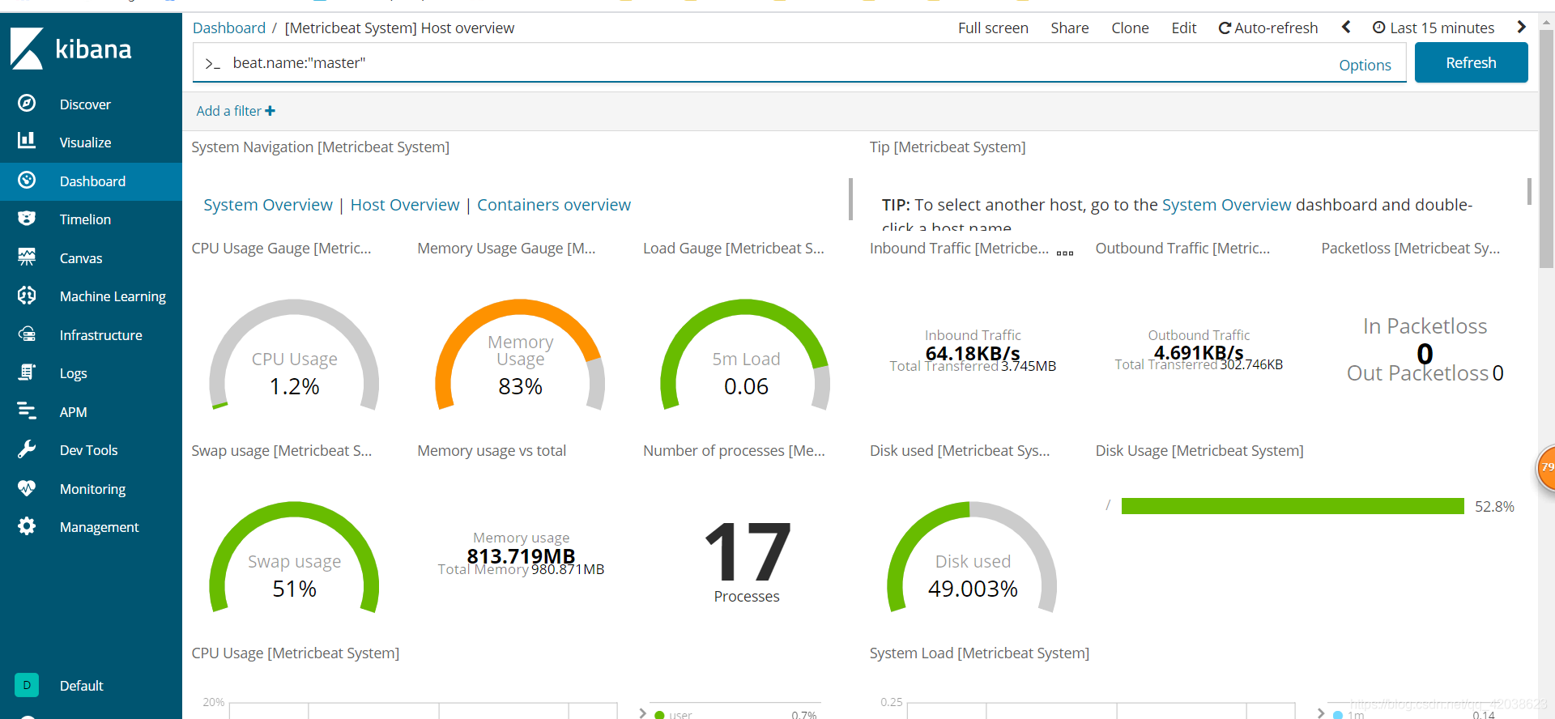Viewport: 1555px width, 719px height.
Task: Click the Disk used gauge
Action: (x=972, y=557)
